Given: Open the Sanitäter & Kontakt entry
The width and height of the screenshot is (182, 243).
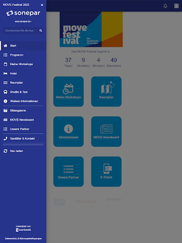Looking at the screenshot, I should click(23, 139).
